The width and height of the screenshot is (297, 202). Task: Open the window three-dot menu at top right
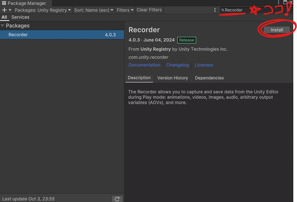click(x=278, y=2)
